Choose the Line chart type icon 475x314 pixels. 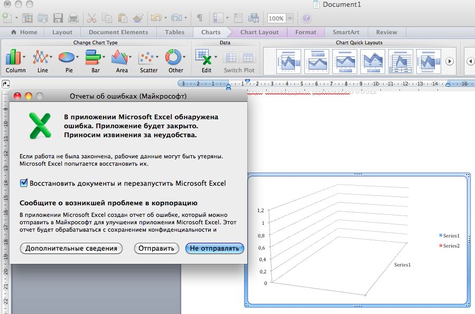(41, 57)
